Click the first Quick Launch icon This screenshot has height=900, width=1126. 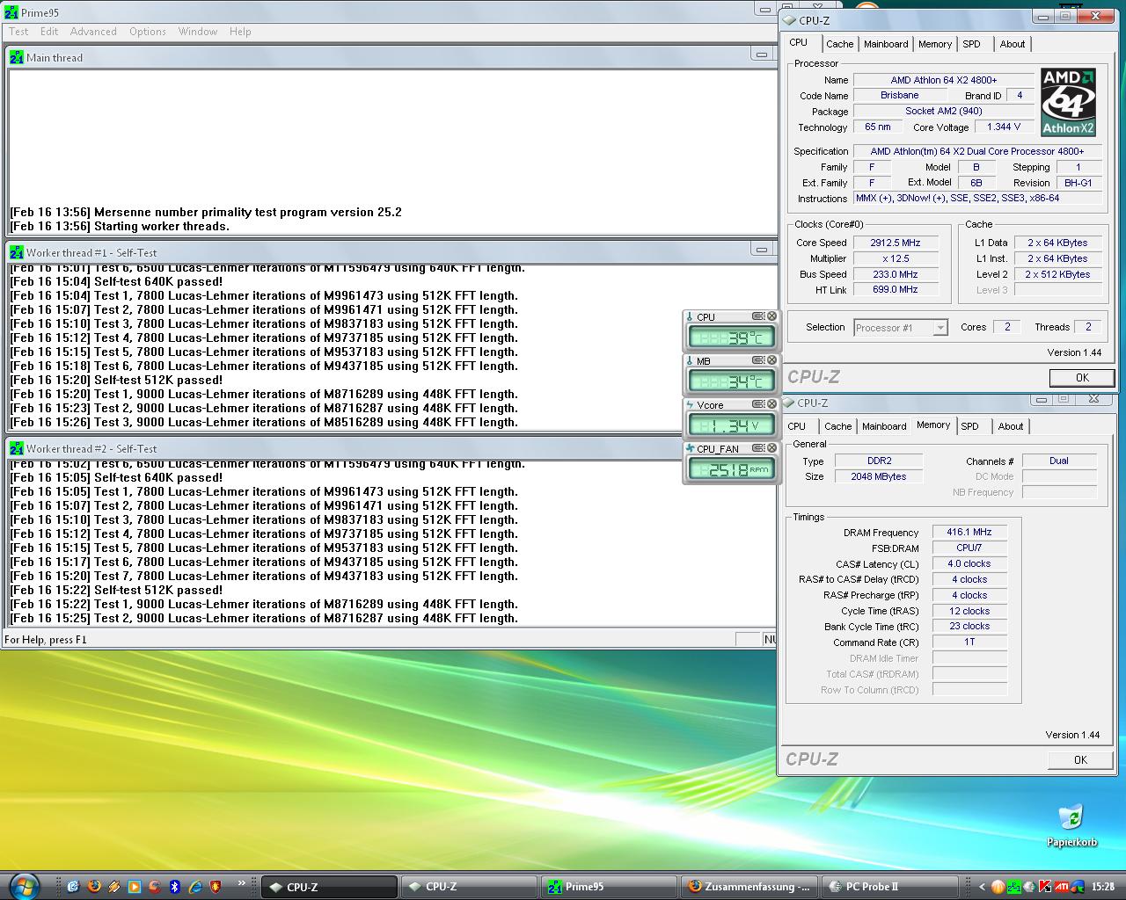[73, 886]
